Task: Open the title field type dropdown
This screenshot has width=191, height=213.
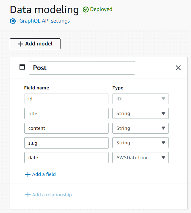Action: pyautogui.click(x=141, y=113)
